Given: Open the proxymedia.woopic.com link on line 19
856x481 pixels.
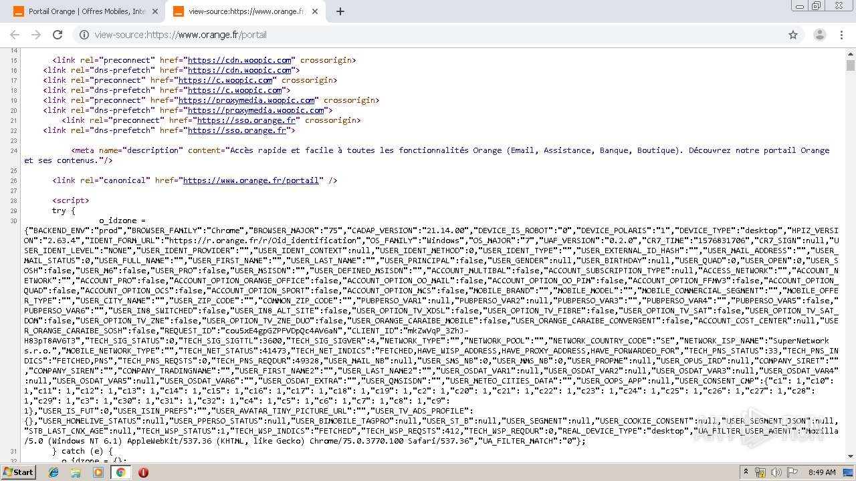Looking at the screenshot, I should click(x=246, y=100).
